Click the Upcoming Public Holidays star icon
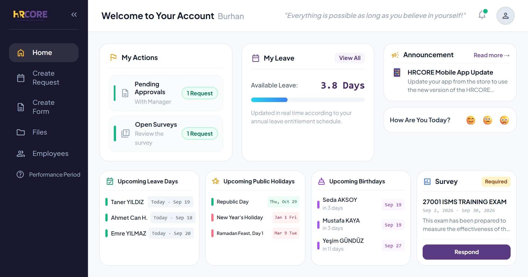Image resolution: width=528 pixels, height=277 pixels. click(x=216, y=181)
